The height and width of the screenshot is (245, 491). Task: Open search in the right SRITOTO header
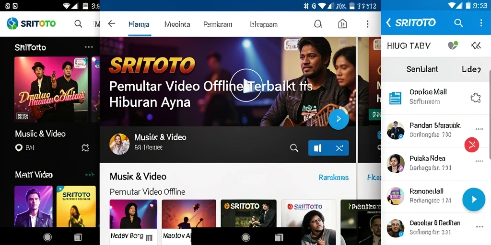coord(458,22)
